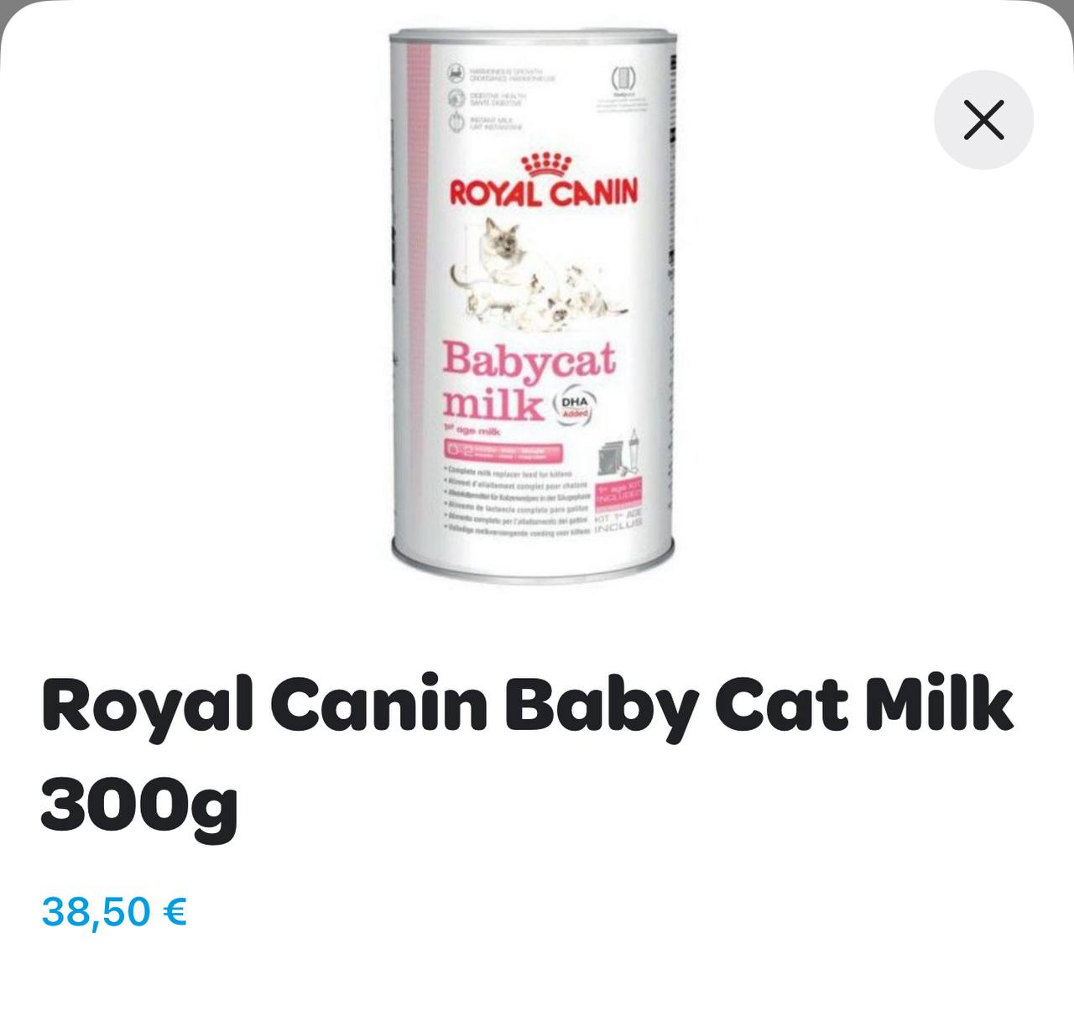Click the Royal Canin Baby Cat Milk title

(527, 705)
